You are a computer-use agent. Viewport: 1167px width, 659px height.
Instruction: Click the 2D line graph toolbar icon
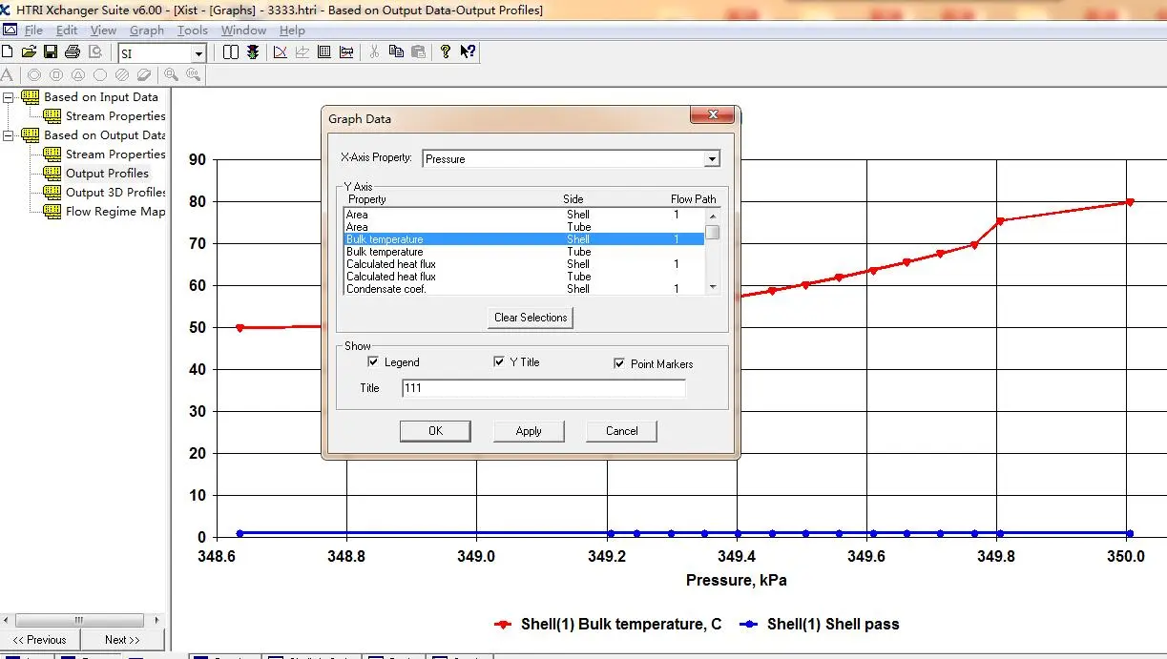281,51
